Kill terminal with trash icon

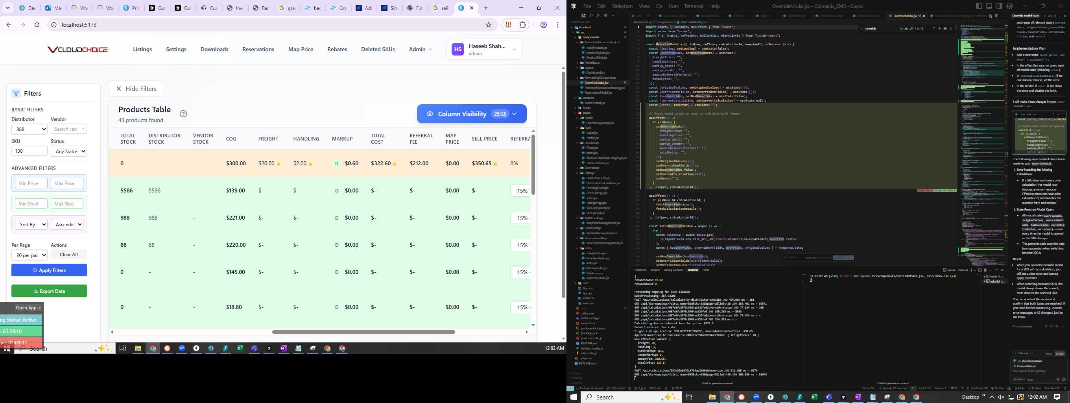(985, 270)
